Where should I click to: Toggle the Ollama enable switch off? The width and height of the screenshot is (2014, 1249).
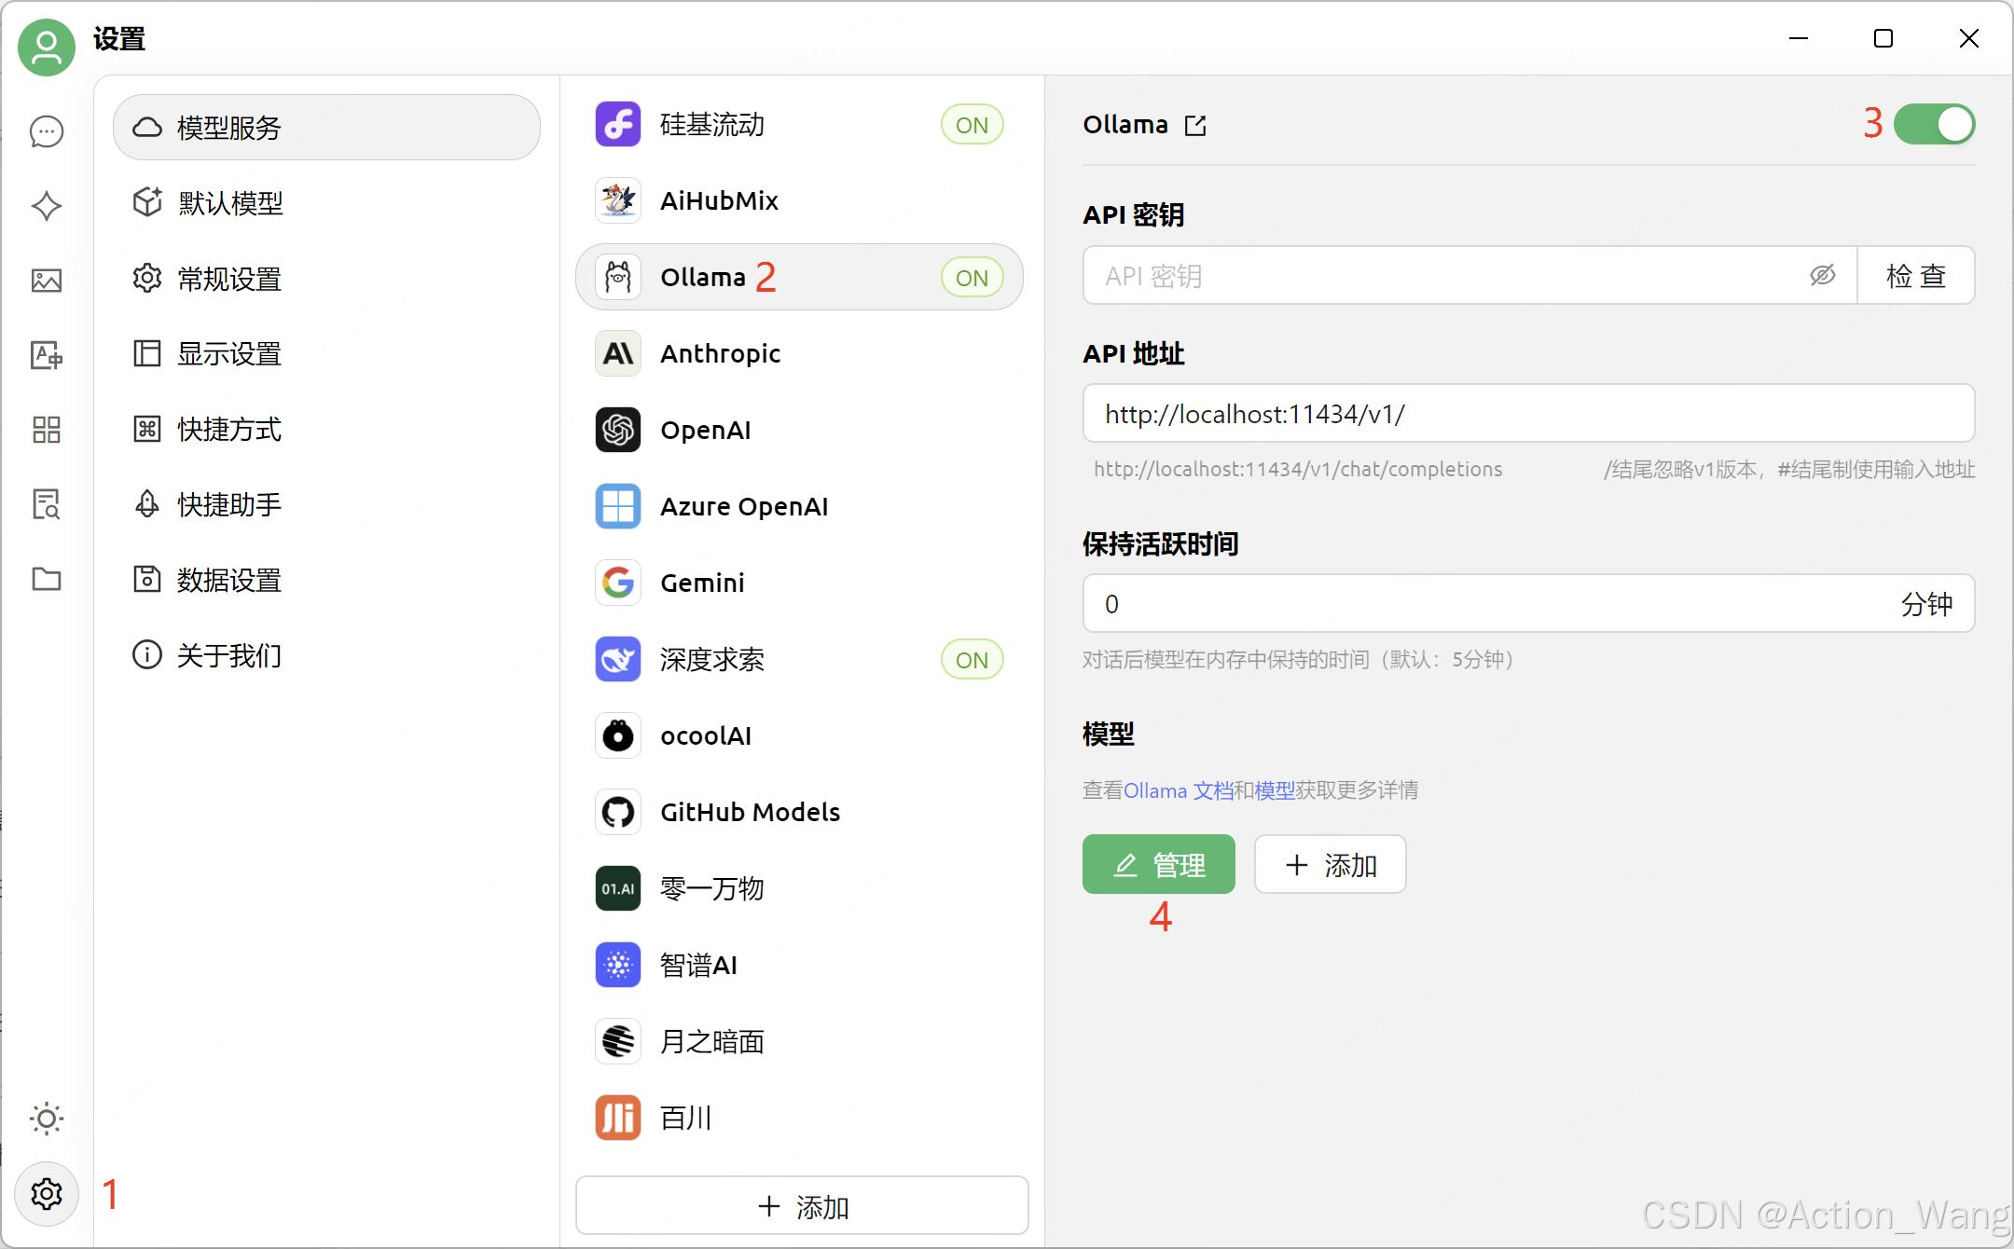coord(1934,125)
